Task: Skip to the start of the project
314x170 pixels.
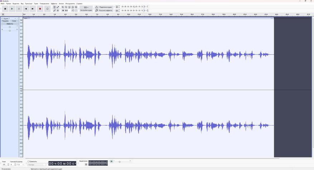Action: pyautogui.click(x=26, y=9)
